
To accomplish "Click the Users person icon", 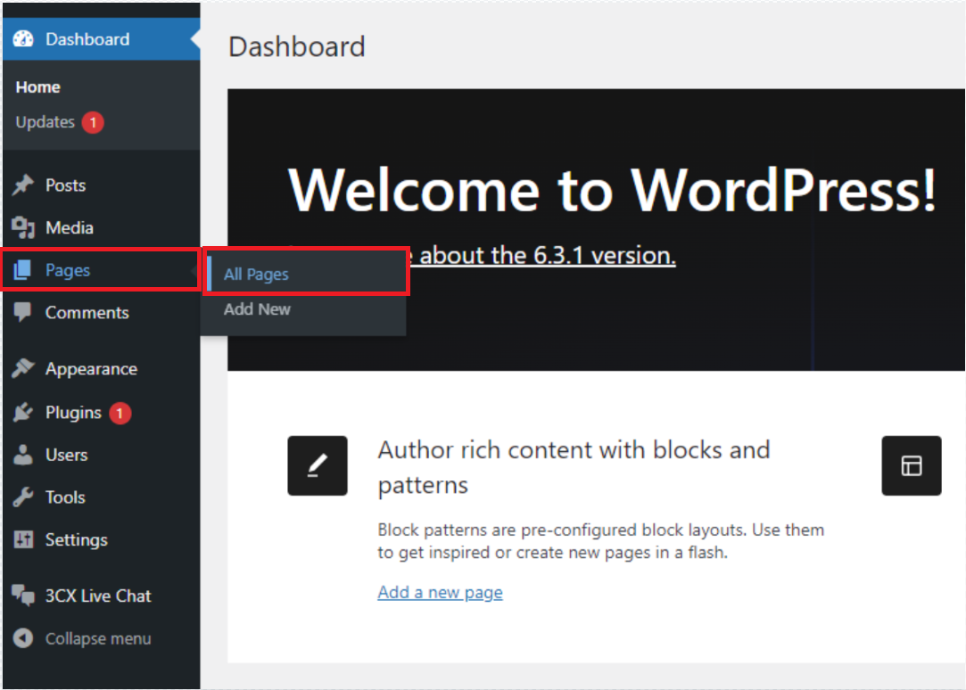I will pyautogui.click(x=23, y=455).
